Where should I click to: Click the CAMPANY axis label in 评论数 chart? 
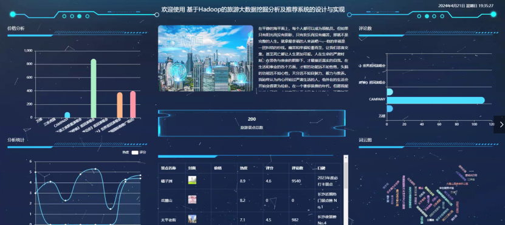point(377,99)
